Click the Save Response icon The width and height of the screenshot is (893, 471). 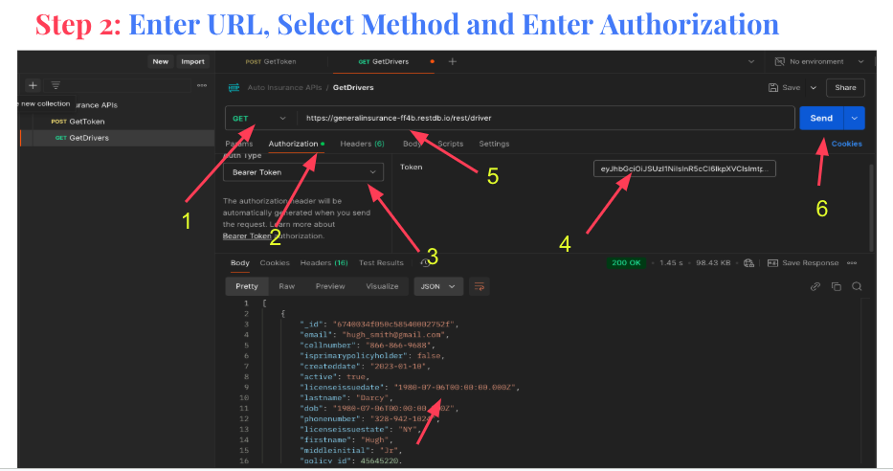click(x=772, y=263)
